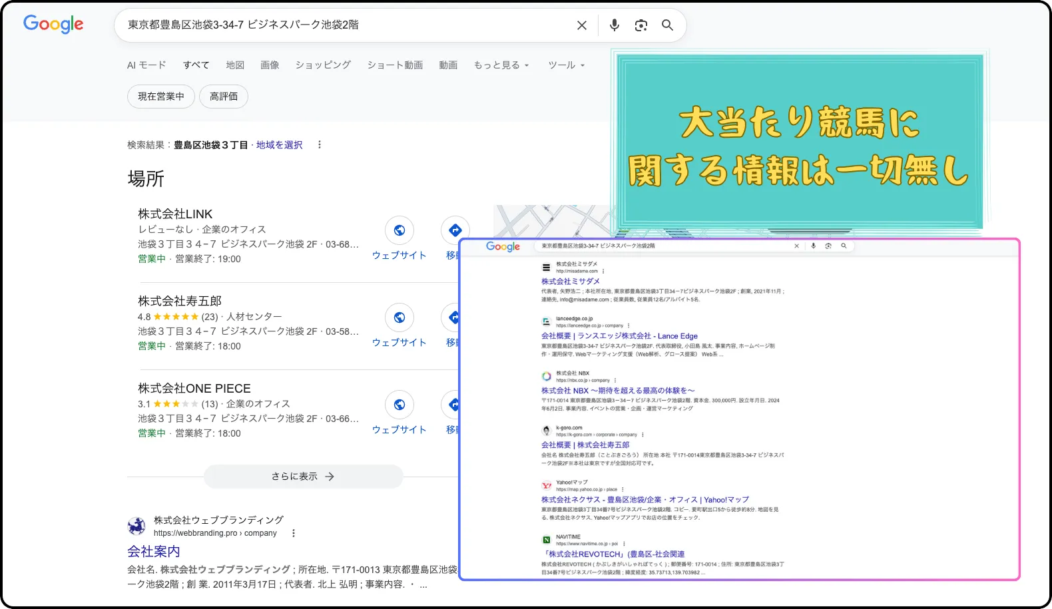Open the ショート動画 tab

click(x=395, y=65)
